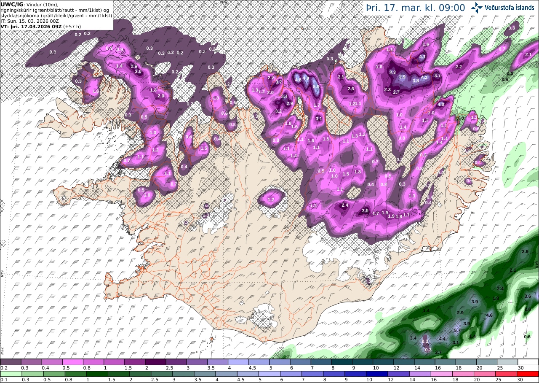The width and height of the screenshot is (539, 383).
Task: Click the 3.6 rain value near right edge
Action: pos(528,297)
